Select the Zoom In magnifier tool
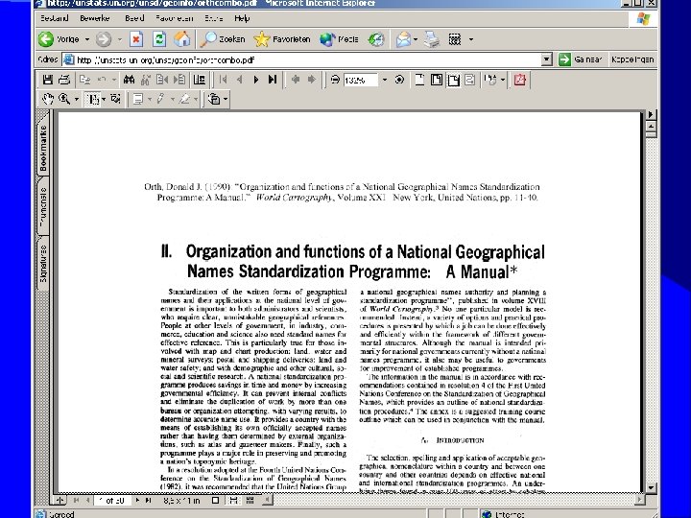Viewport: 691px width, 518px height. click(64, 99)
